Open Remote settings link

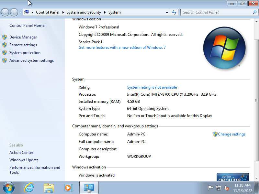(23, 45)
